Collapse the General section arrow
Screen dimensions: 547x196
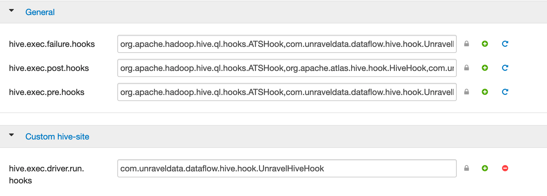point(11,11)
